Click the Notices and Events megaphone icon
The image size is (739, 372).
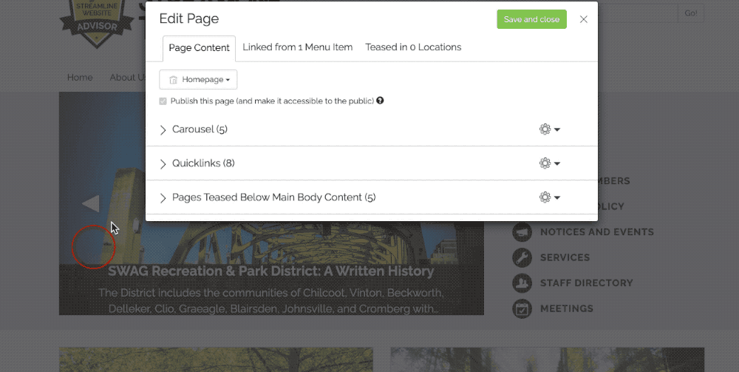[522, 232]
